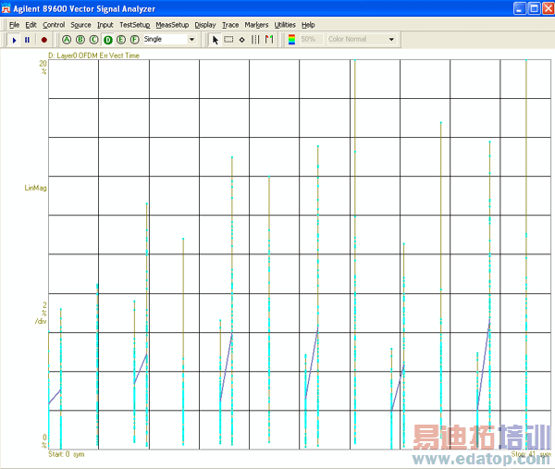The image size is (555, 469).
Task: Start measurement with the blue play arrow
Action: pyautogui.click(x=14, y=40)
